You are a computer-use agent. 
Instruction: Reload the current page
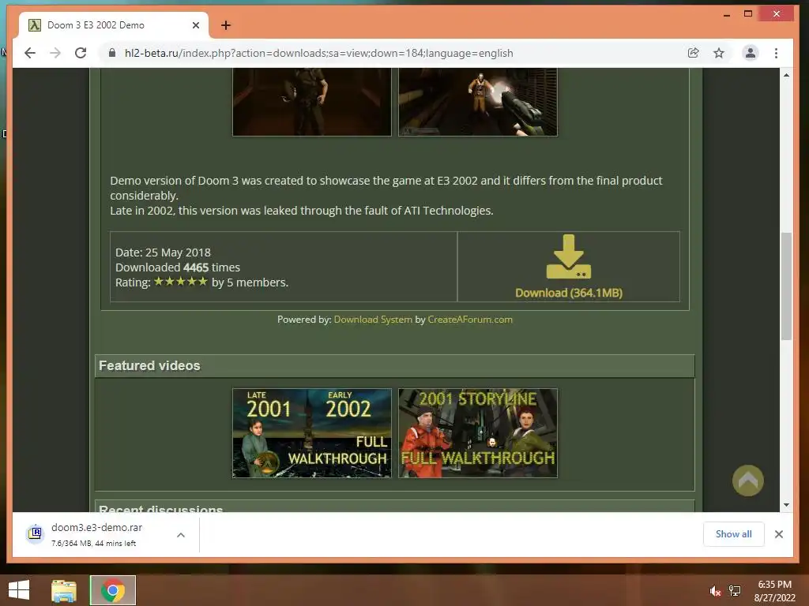tap(81, 53)
